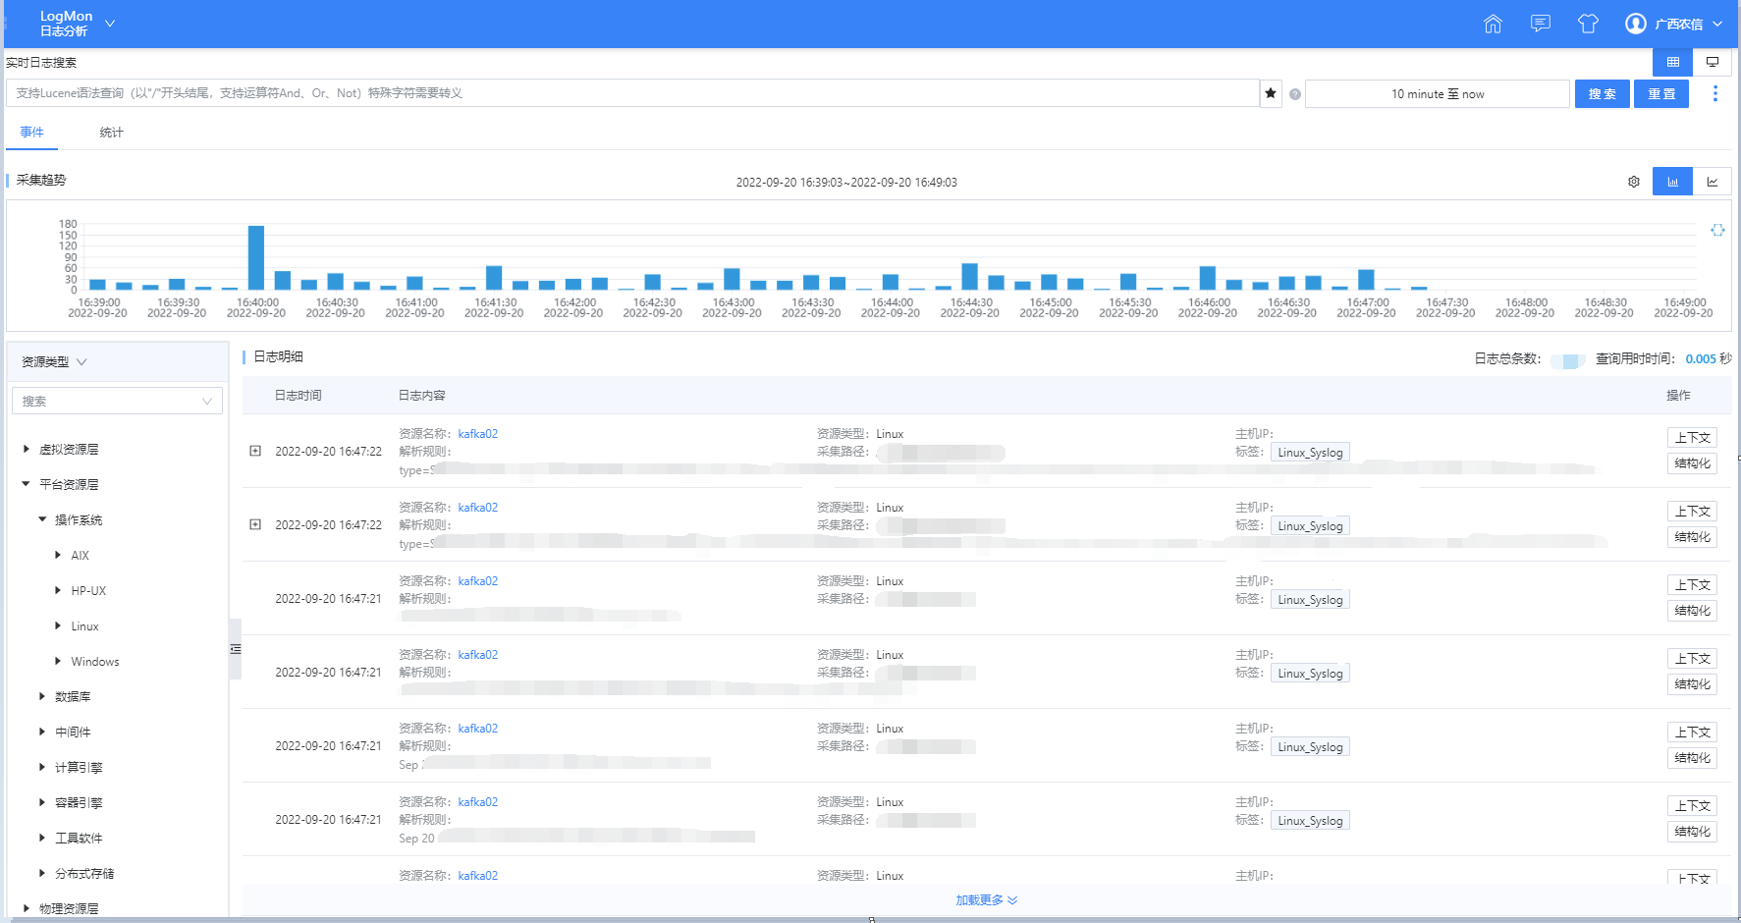This screenshot has width=1741, height=923.
Task: Click 上下文 button in second log row
Action: tap(1692, 512)
